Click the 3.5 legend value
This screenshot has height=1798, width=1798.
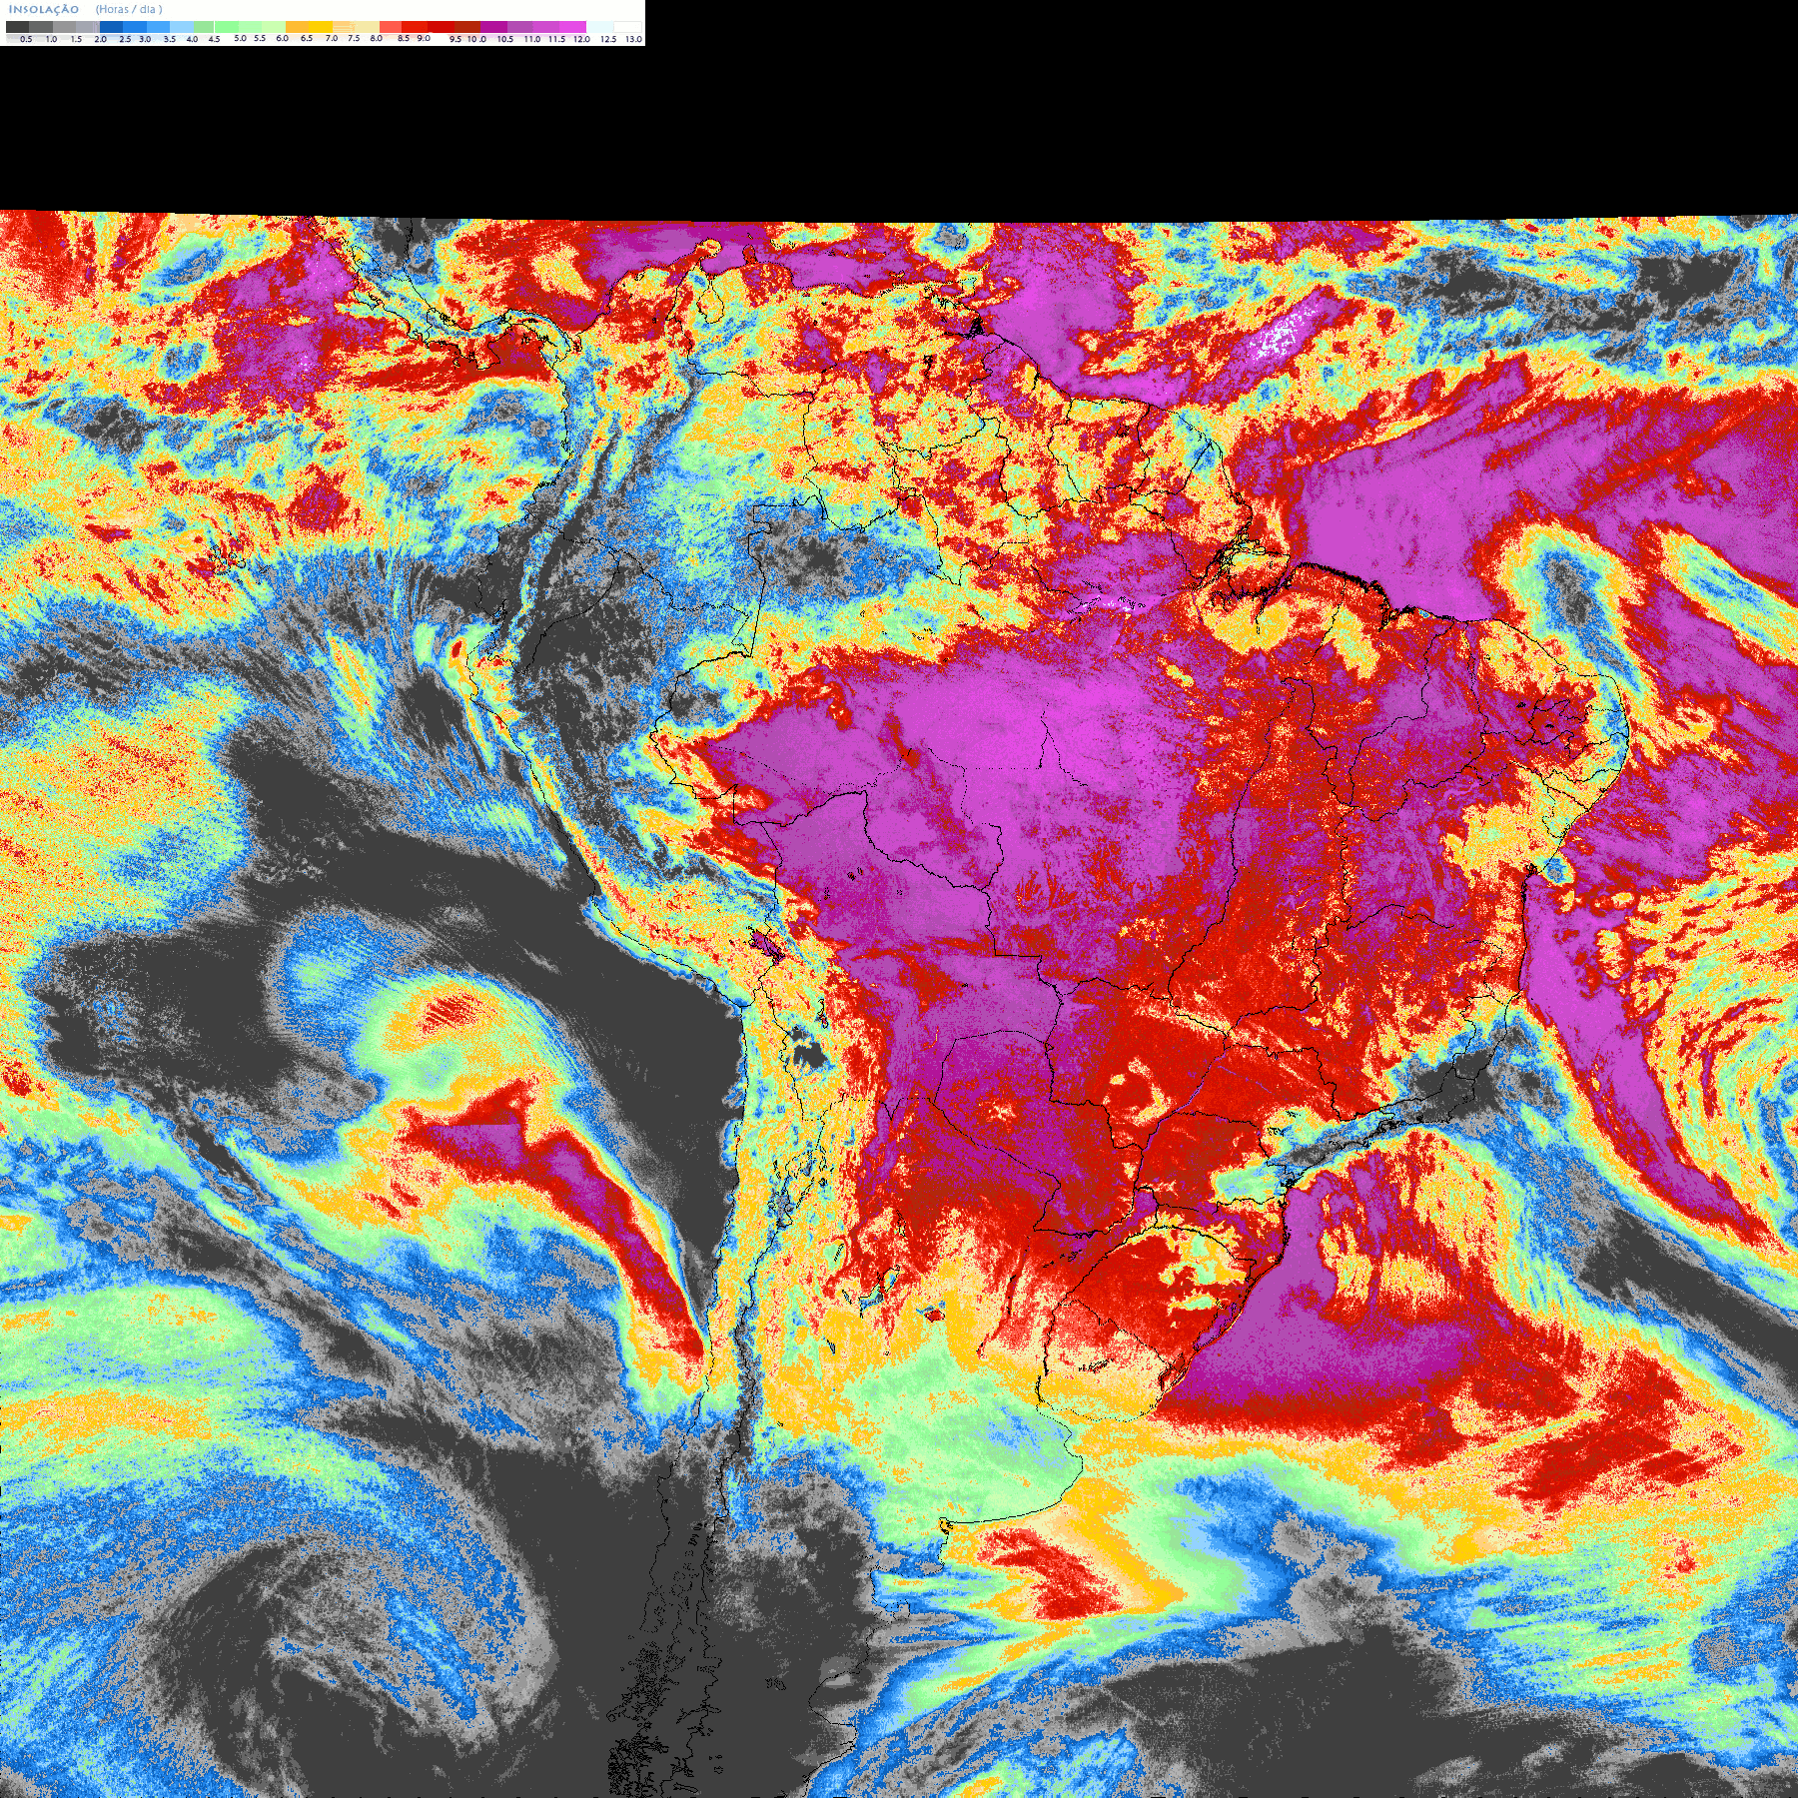pyautogui.click(x=170, y=39)
